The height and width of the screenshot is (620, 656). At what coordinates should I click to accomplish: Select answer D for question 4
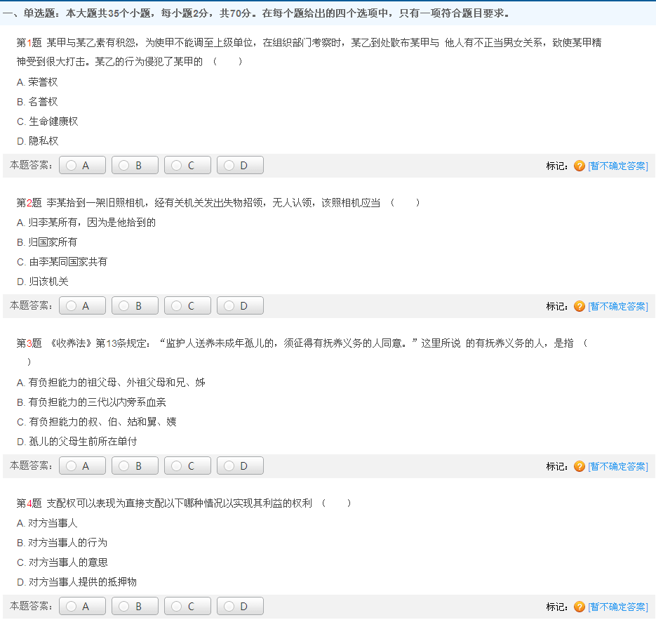click(240, 606)
